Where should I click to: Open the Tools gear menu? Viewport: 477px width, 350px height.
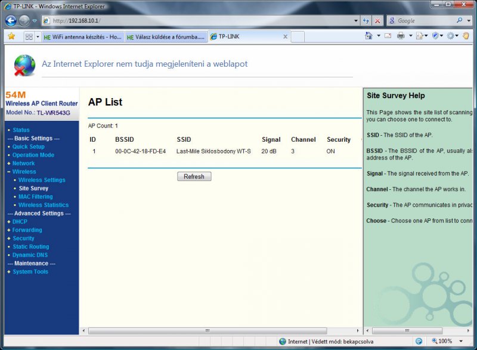pos(450,36)
